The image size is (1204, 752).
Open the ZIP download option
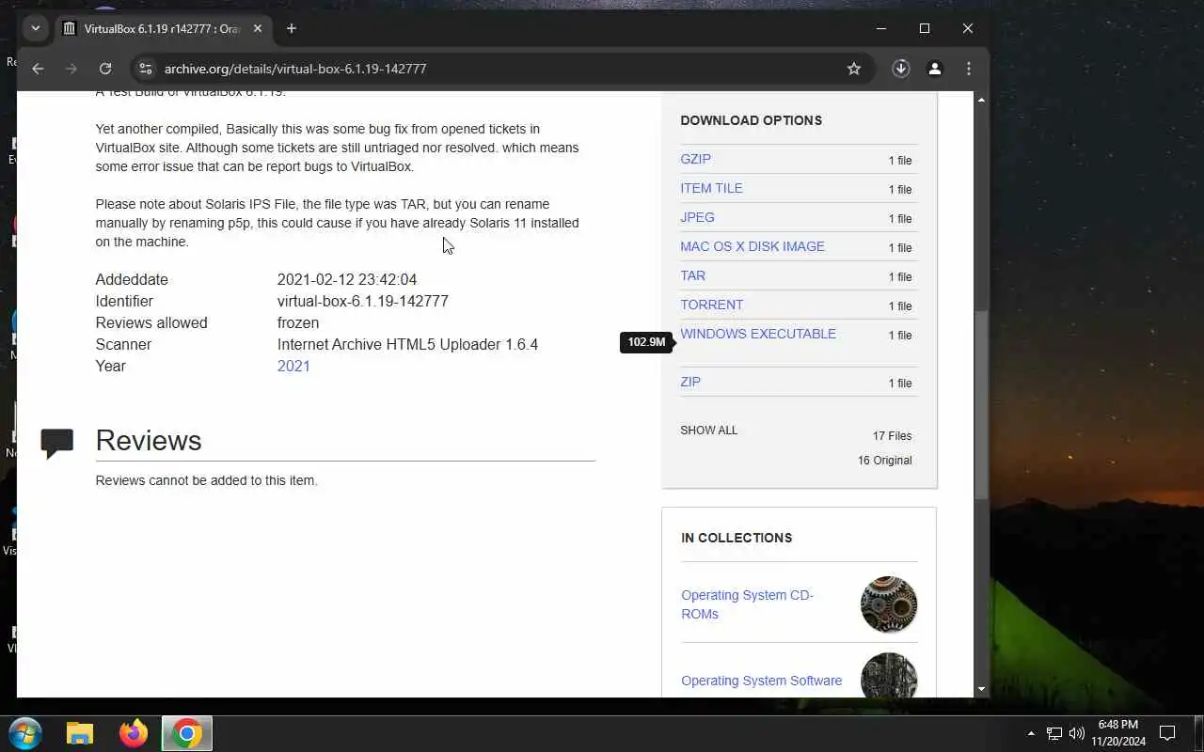coord(690,382)
